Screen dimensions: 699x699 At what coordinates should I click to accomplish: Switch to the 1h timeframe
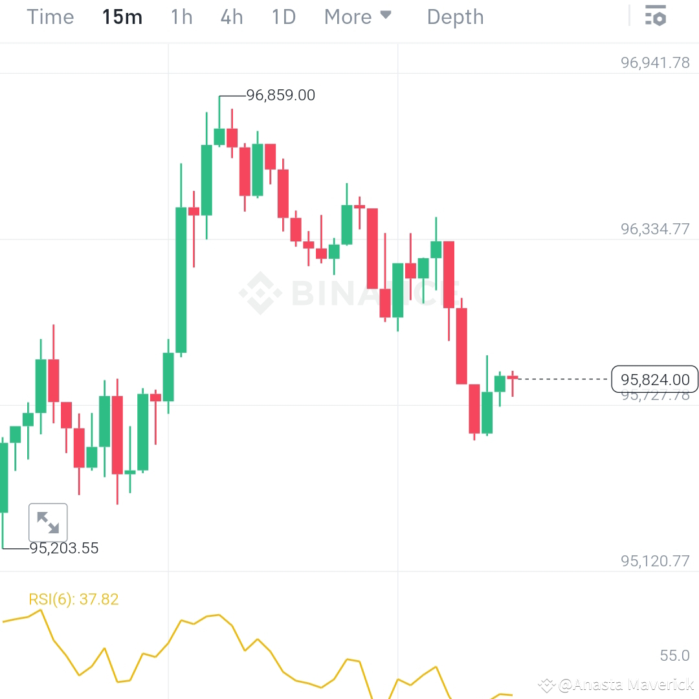(x=181, y=17)
